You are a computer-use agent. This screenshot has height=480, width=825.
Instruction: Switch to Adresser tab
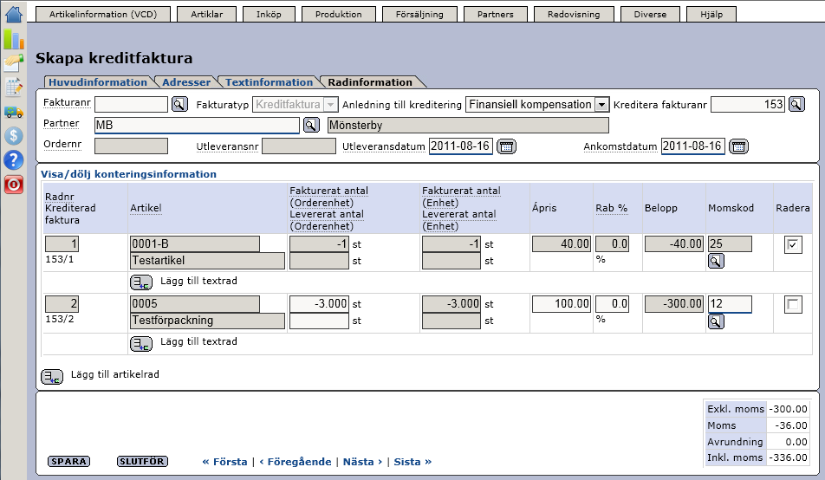[186, 82]
